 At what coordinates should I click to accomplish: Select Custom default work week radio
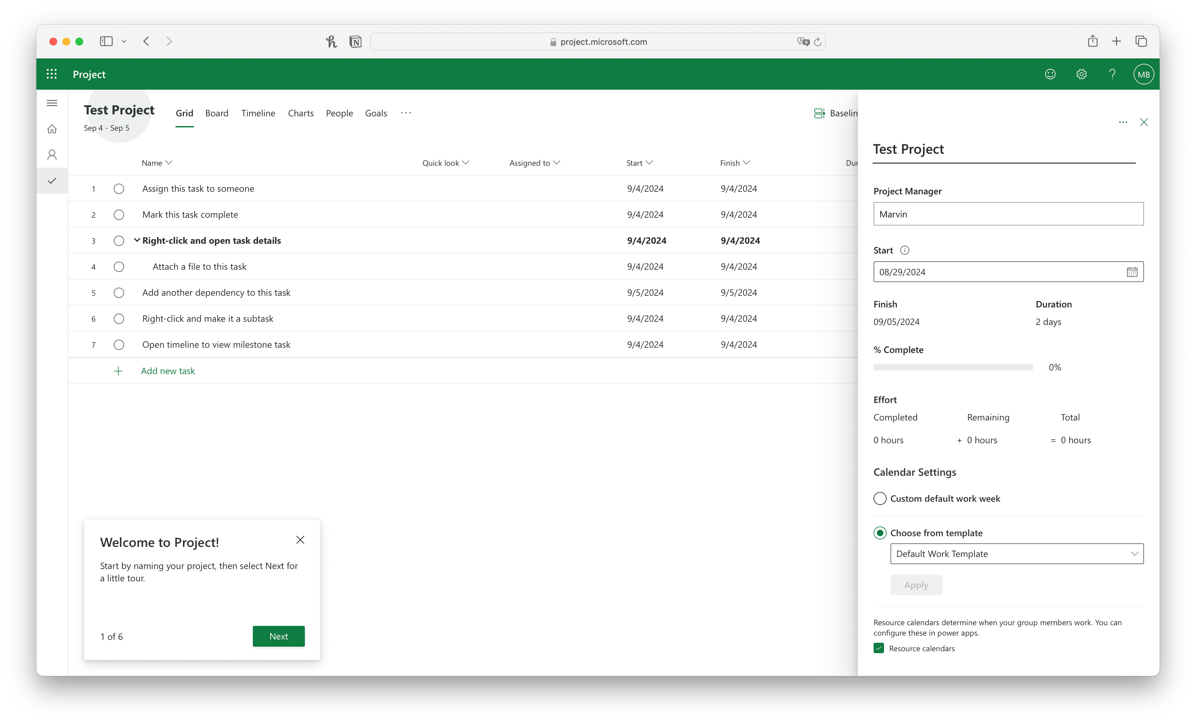[x=879, y=498]
